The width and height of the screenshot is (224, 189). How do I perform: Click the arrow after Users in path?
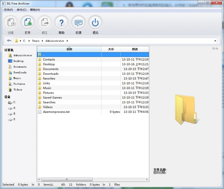coord(42,41)
